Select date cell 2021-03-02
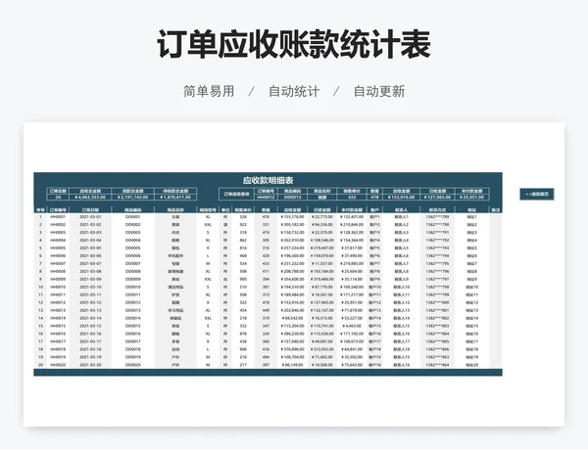This screenshot has height=450, width=588. 90,225
